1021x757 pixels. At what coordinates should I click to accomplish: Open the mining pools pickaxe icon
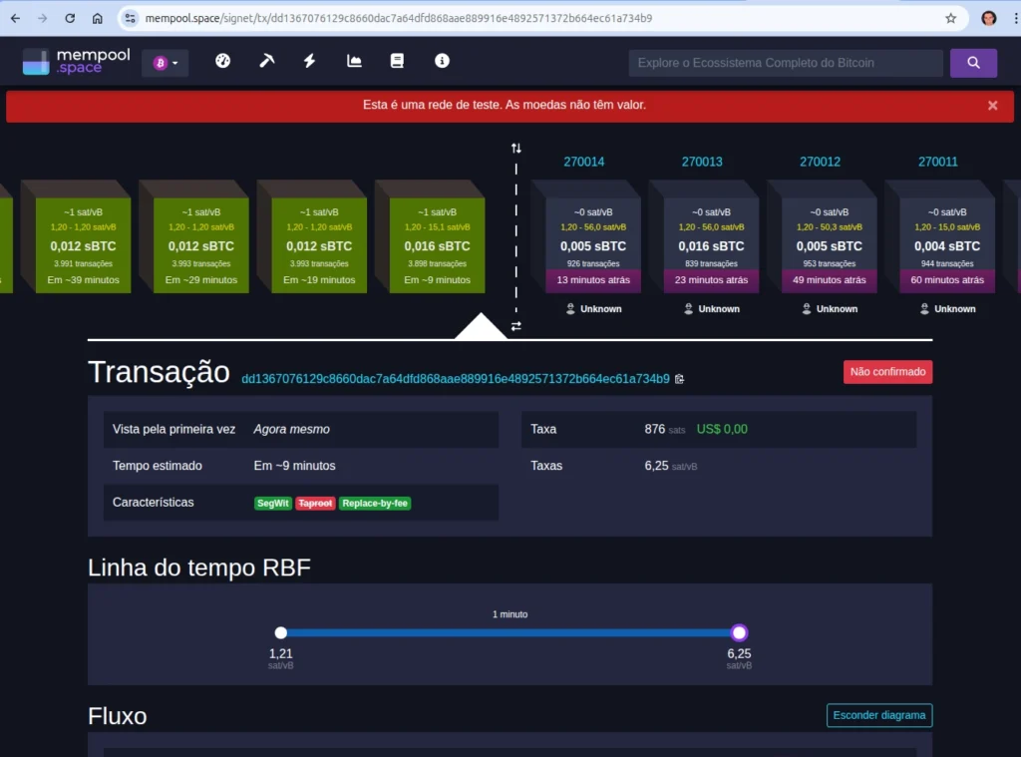tap(266, 61)
